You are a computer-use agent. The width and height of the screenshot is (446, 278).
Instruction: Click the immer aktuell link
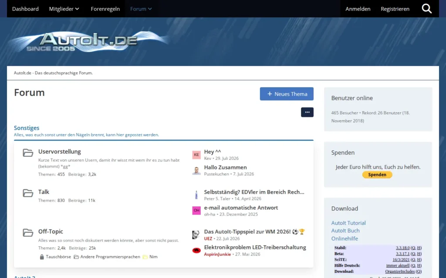(x=398, y=265)
